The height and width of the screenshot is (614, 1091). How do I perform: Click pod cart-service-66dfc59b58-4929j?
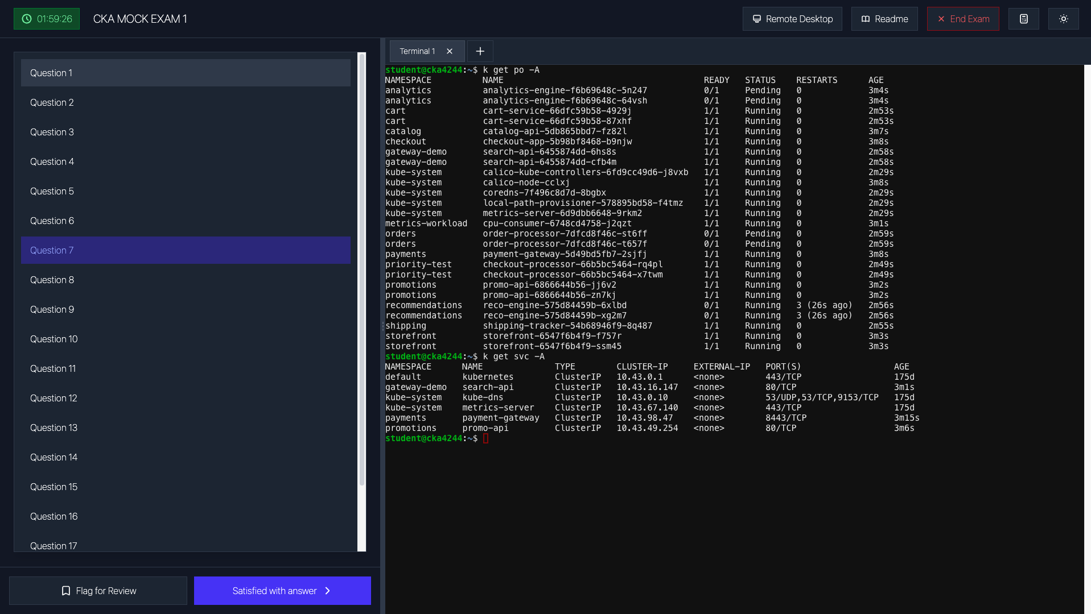[557, 111]
